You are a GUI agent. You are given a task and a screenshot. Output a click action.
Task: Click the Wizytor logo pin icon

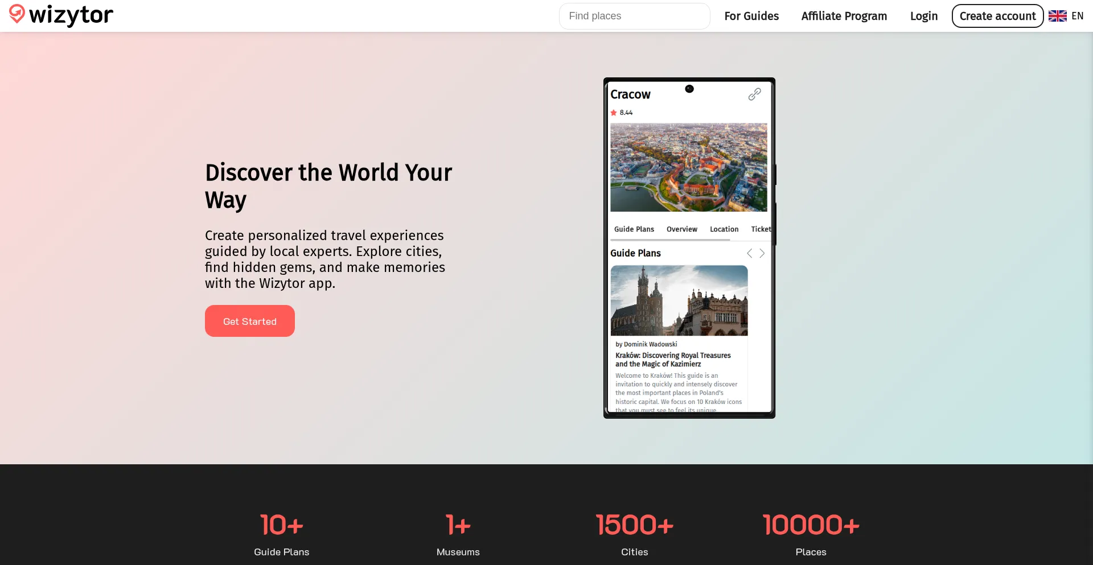(17, 14)
